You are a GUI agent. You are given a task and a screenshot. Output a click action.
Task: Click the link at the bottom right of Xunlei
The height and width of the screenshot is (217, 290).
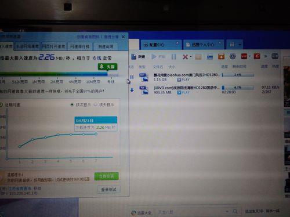pos(262,211)
